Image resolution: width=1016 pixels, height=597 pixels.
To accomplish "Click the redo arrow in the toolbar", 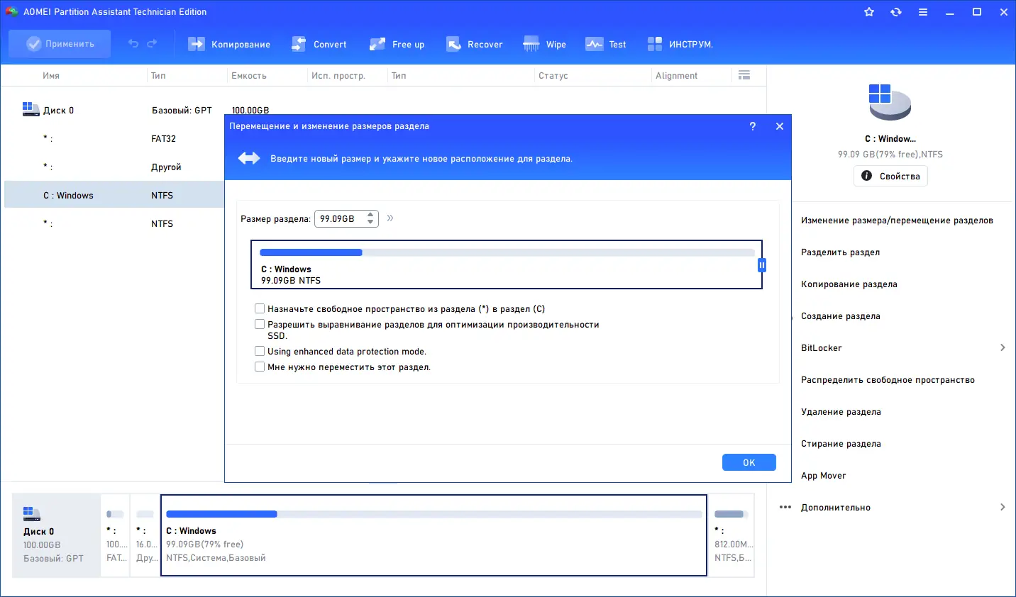I will click(x=152, y=44).
